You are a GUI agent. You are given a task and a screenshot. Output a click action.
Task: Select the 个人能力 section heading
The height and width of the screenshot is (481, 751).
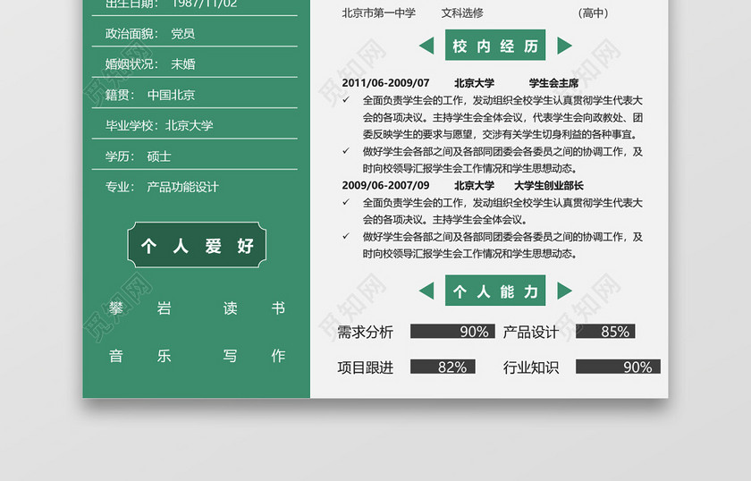(495, 291)
